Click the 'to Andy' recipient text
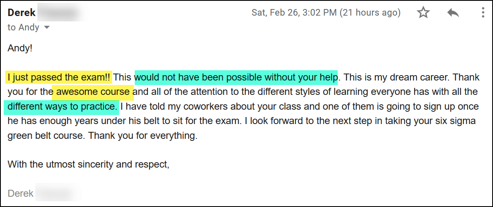493x207 pixels. tap(23, 28)
